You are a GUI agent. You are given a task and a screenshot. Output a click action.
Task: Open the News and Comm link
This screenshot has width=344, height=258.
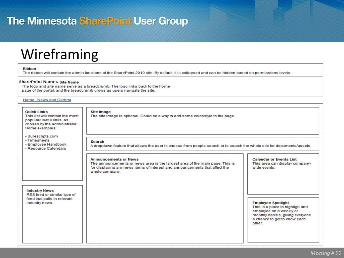(x=54, y=100)
